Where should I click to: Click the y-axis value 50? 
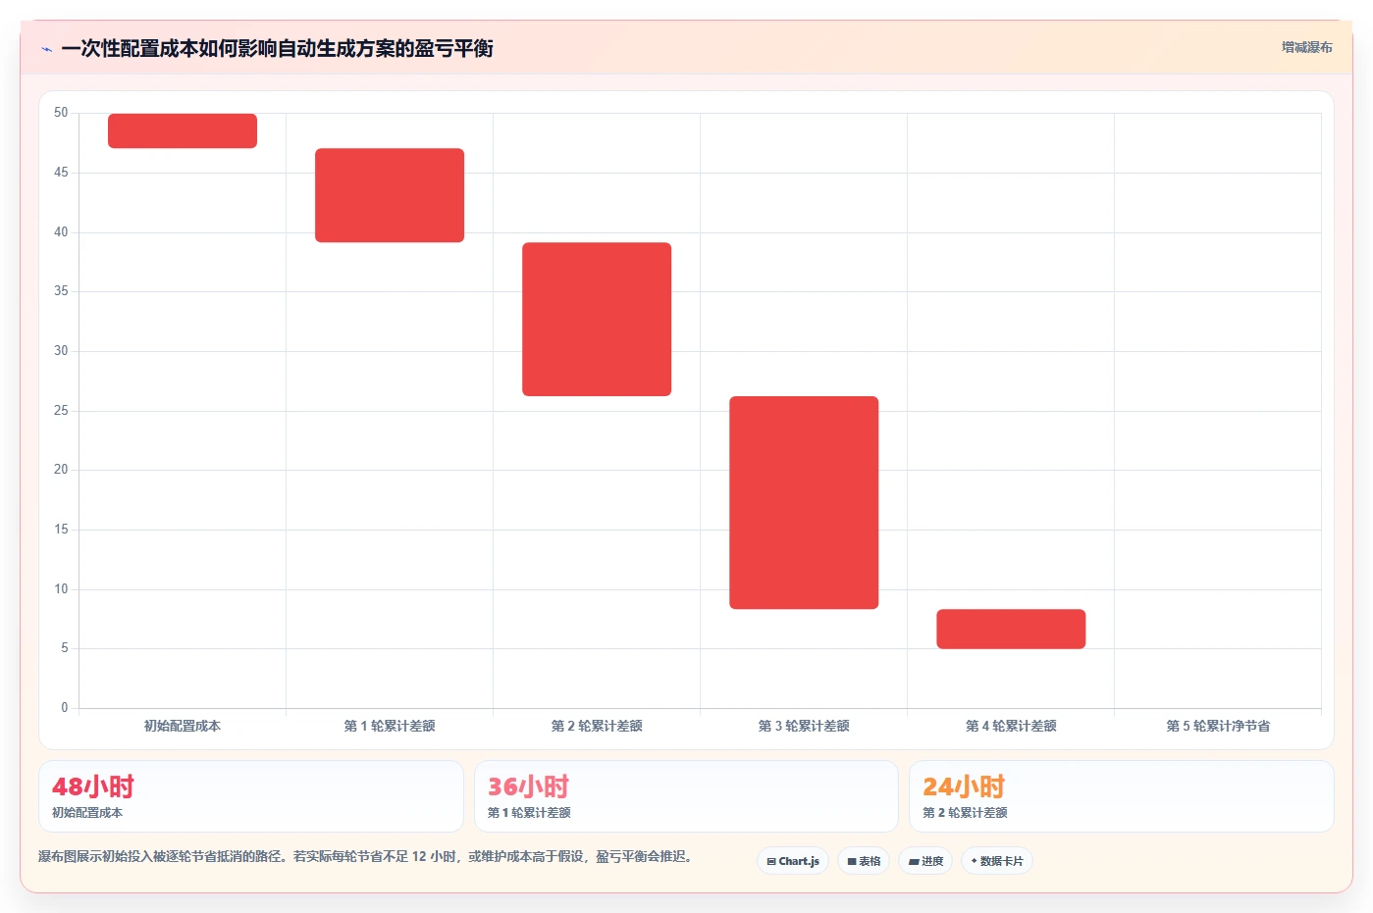pyautogui.click(x=61, y=113)
